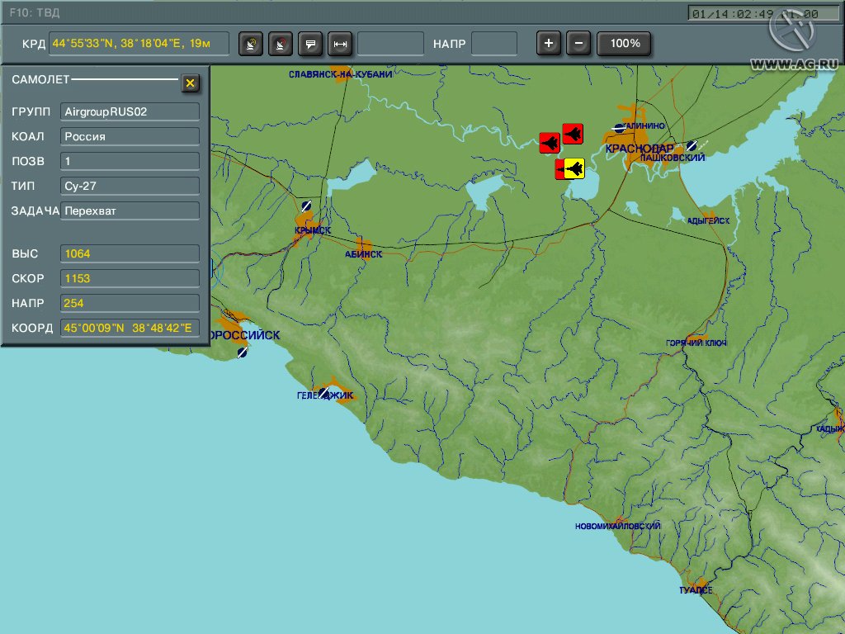Click the Геленджик airfield marker
The height and width of the screenshot is (634, 845).
click(x=326, y=391)
